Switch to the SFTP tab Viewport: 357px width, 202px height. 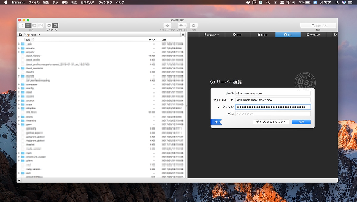pyautogui.click(x=262, y=35)
